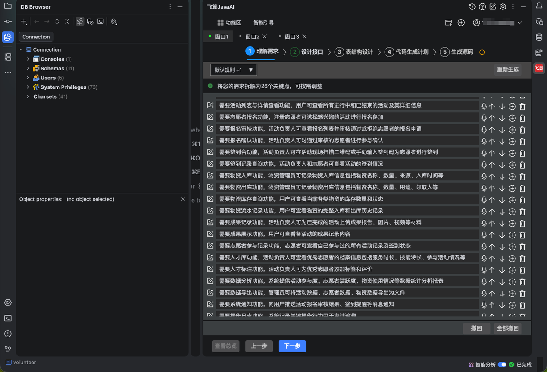Screen dimensions: 547x372
Task: Show more tool windows via ellipsis
Action: click(x=8, y=73)
